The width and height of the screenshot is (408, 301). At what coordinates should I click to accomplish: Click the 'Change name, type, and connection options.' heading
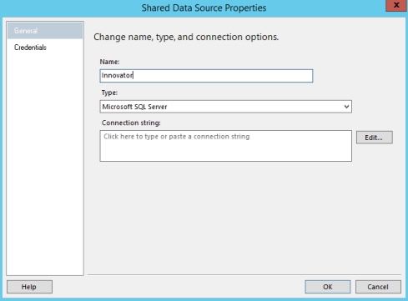[186, 37]
